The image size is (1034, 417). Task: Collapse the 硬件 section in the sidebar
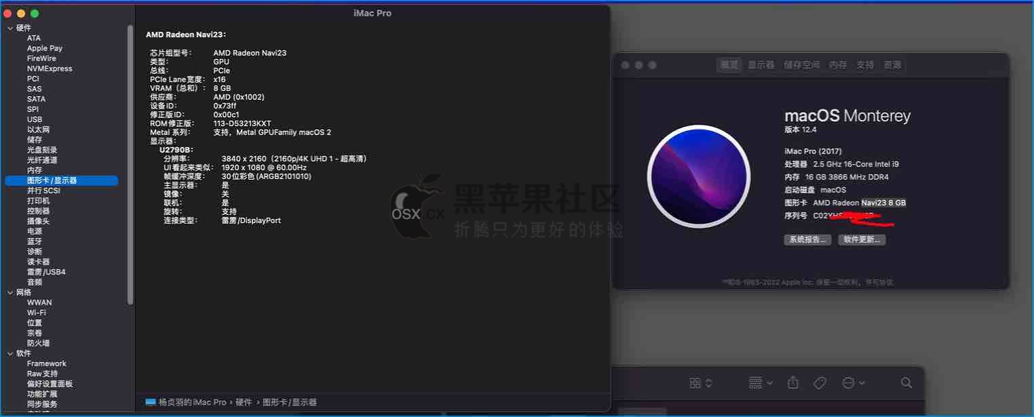coord(10,28)
